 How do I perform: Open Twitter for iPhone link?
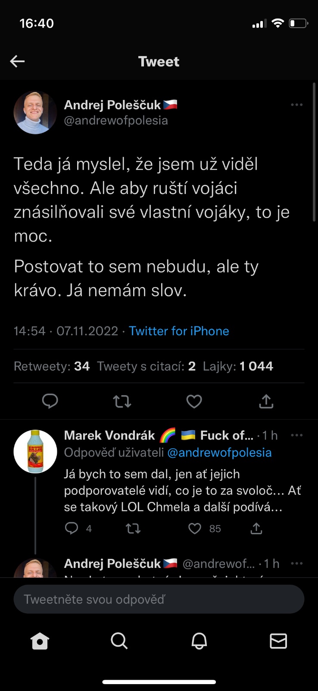point(179,331)
